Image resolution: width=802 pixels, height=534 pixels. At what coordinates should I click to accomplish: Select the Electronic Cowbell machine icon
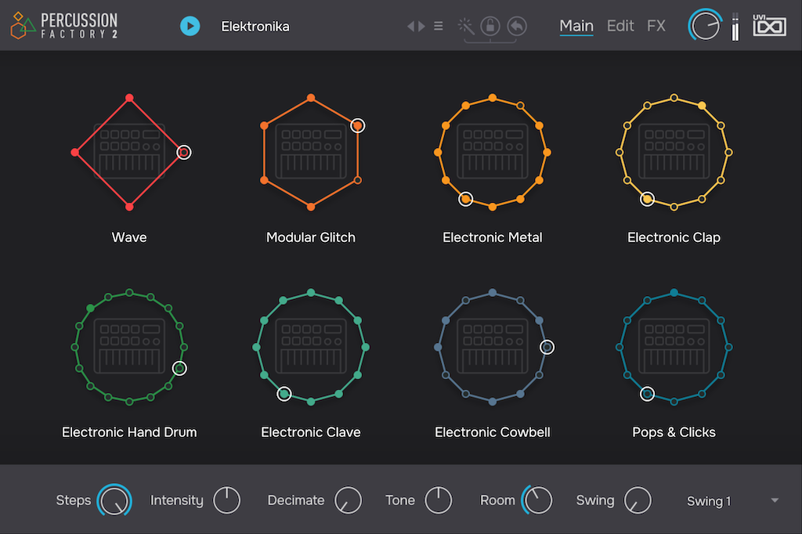coord(492,347)
